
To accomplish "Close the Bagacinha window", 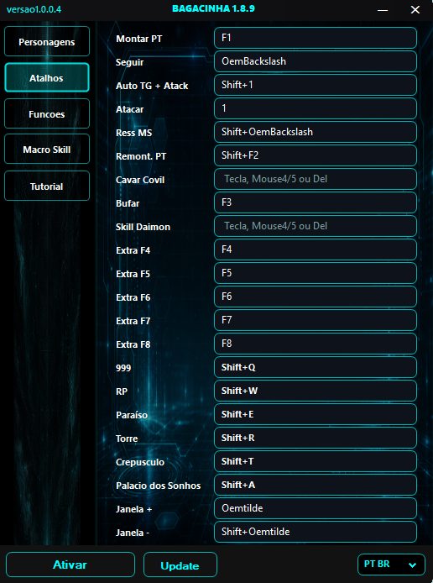I will coord(415,10).
